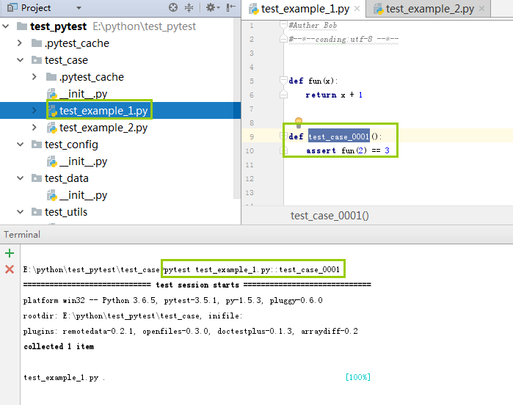
Task: Click the scroll-from-source target icon
Action: (x=173, y=7)
